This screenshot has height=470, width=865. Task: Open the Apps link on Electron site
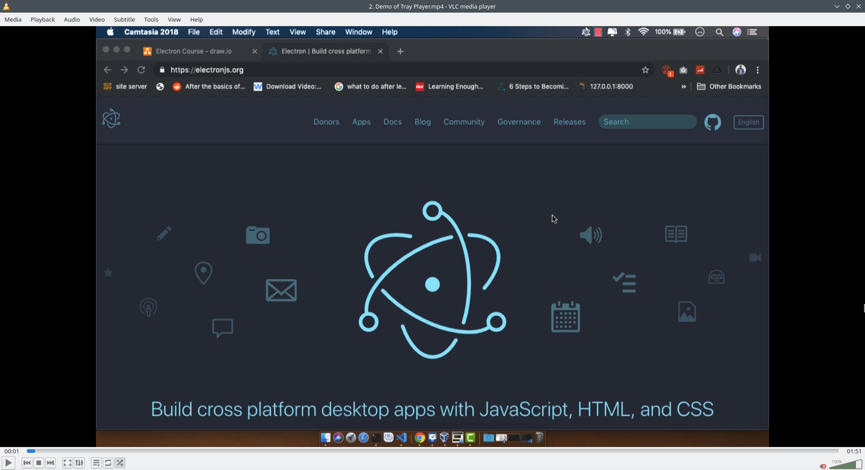(361, 122)
